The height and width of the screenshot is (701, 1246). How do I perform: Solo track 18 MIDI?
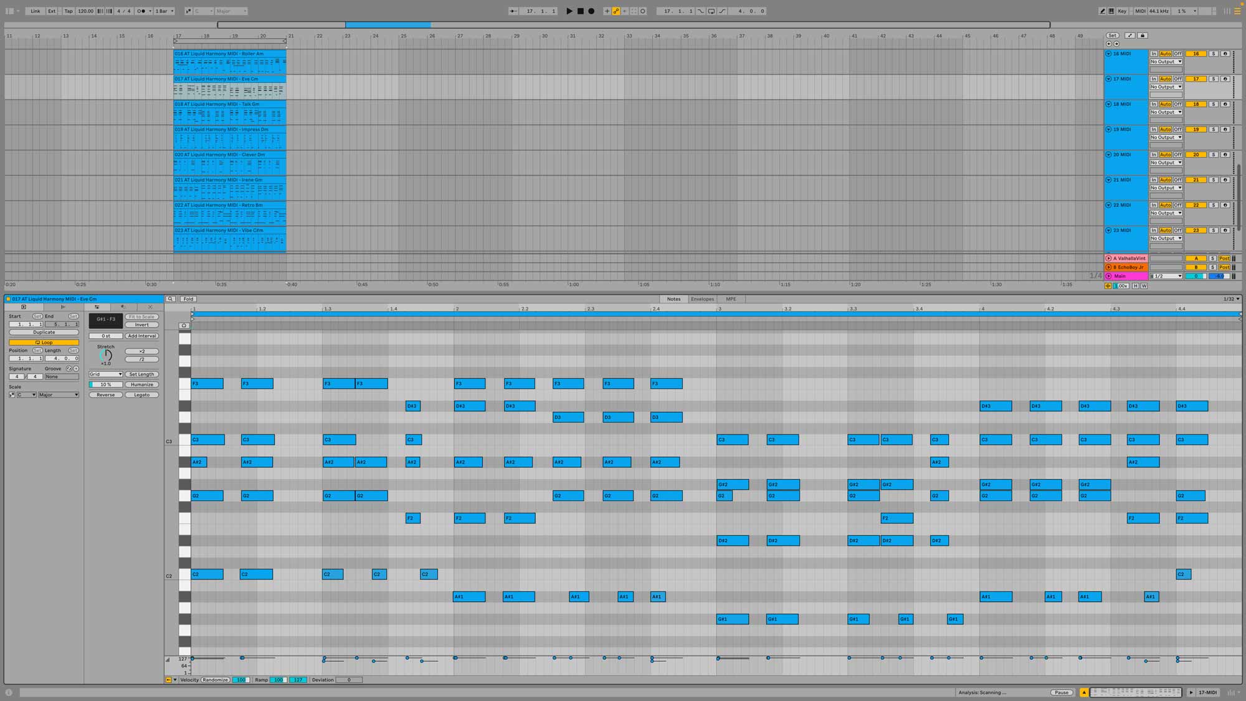pos(1213,104)
